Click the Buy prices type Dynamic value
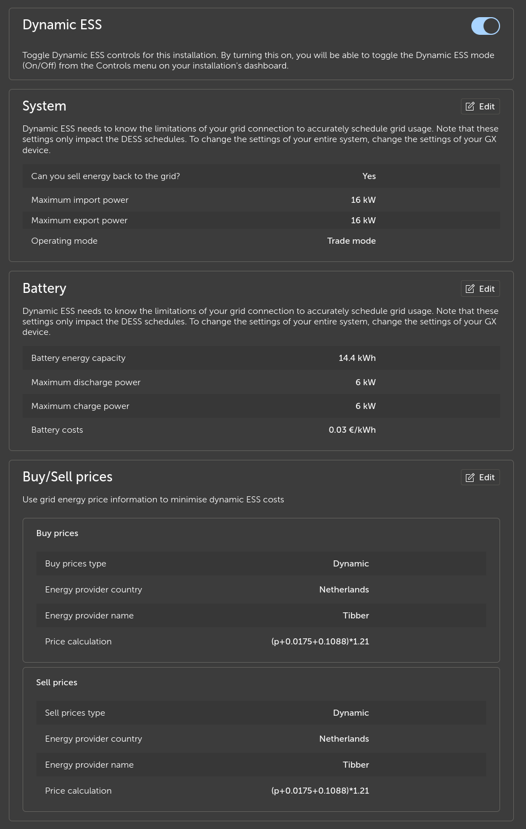This screenshot has height=829, width=526. (x=350, y=564)
